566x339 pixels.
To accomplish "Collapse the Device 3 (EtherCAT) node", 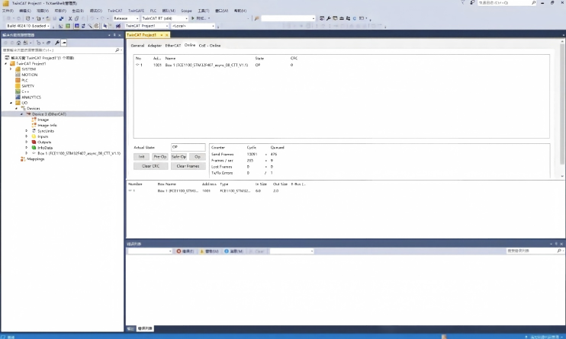I will (21, 114).
